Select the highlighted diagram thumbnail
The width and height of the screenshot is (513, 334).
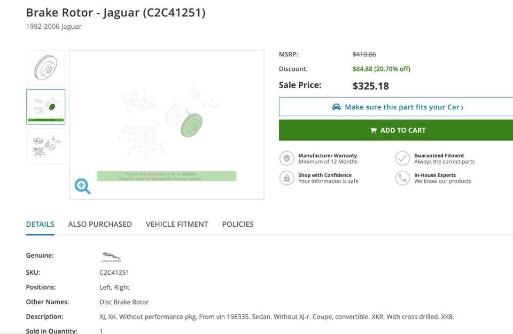tap(45, 107)
